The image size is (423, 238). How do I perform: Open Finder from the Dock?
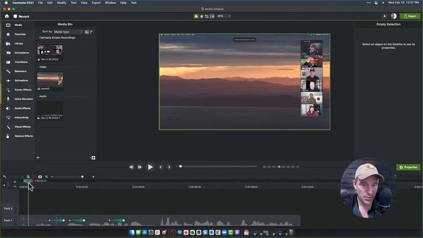pos(132,232)
